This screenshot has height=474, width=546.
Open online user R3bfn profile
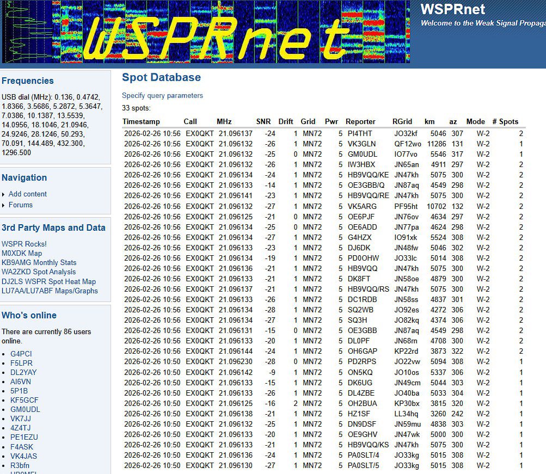point(20,465)
